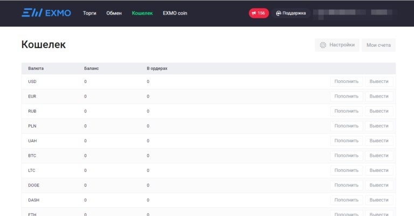This screenshot has height=216, width=414.
Task: Select the Кошелек tab
Action: point(142,13)
